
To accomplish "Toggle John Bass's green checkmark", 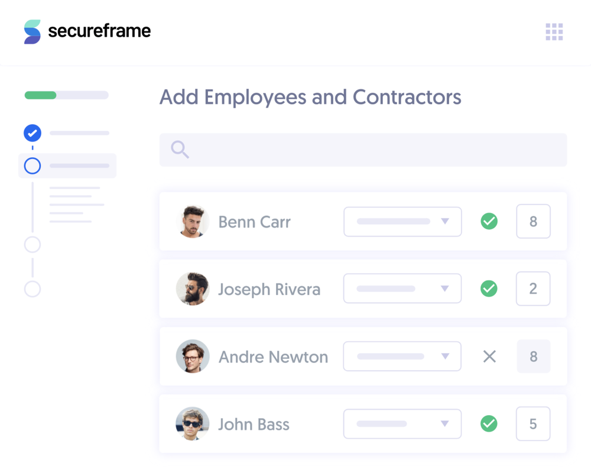I will [489, 424].
